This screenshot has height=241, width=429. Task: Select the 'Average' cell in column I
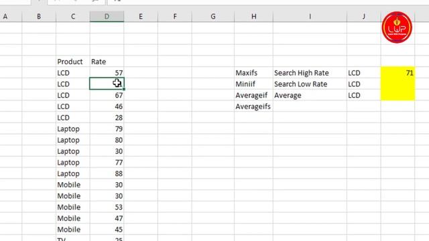point(310,95)
